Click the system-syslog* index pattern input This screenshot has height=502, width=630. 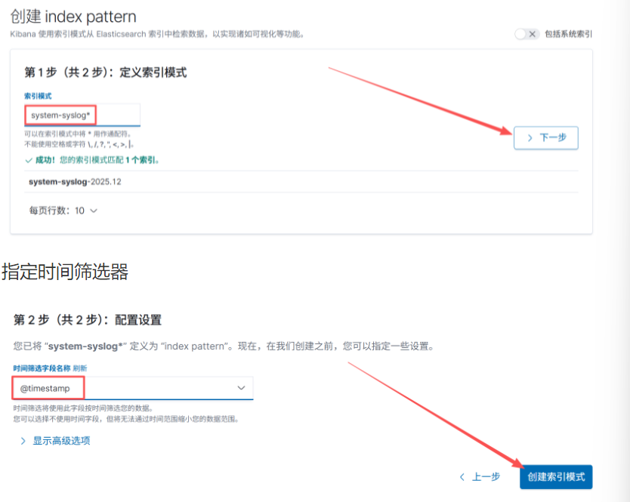click(82, 115)
